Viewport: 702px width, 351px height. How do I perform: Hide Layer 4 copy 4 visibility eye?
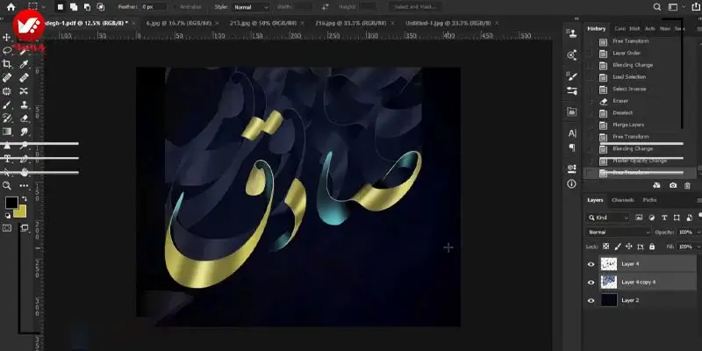591,283
